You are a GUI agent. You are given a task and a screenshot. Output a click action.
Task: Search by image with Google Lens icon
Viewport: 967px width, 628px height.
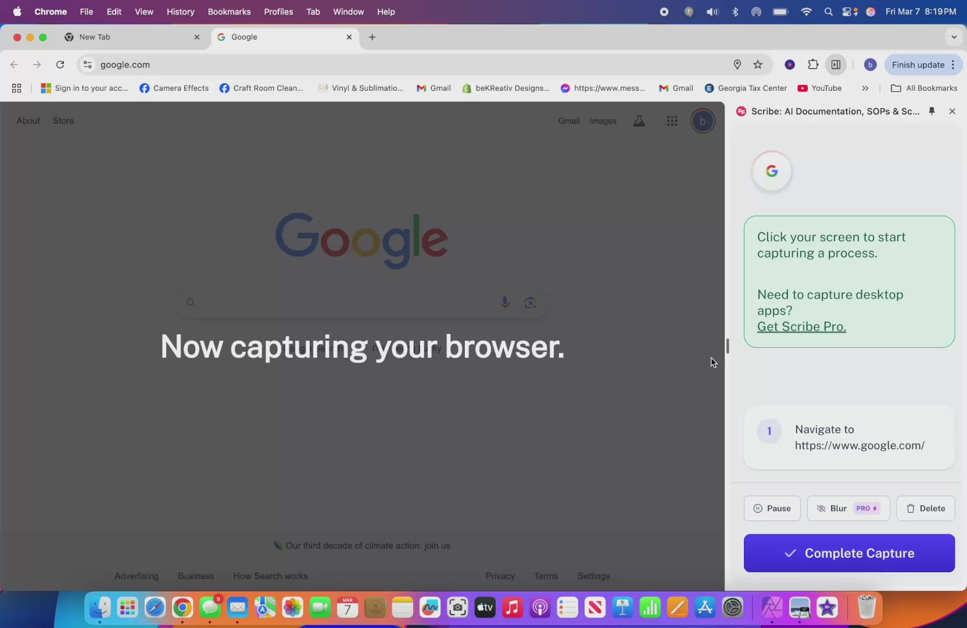click(x=530, y=302)
